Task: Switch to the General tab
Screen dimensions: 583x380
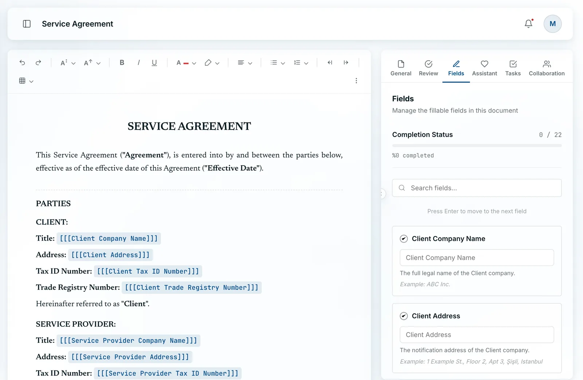Action: click(x=401, y=68)
